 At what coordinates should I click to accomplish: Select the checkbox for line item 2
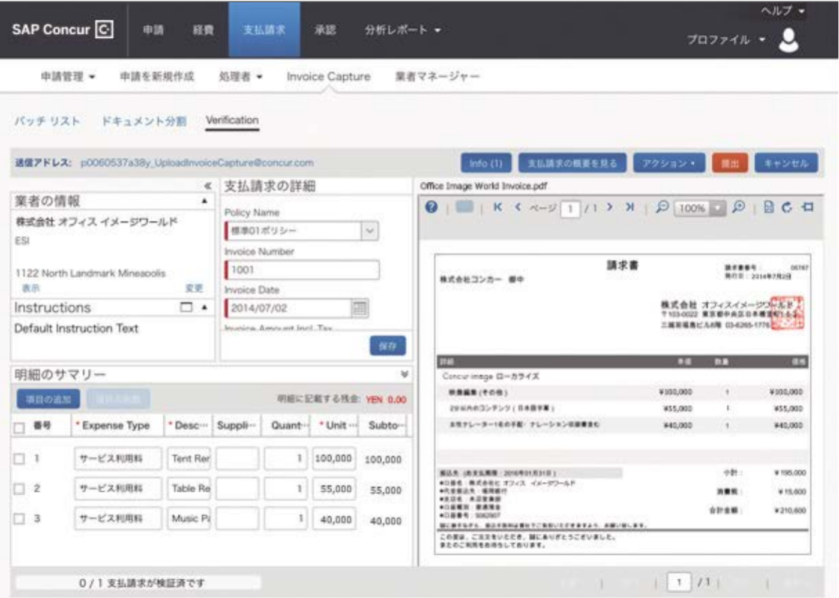point(19,489)
